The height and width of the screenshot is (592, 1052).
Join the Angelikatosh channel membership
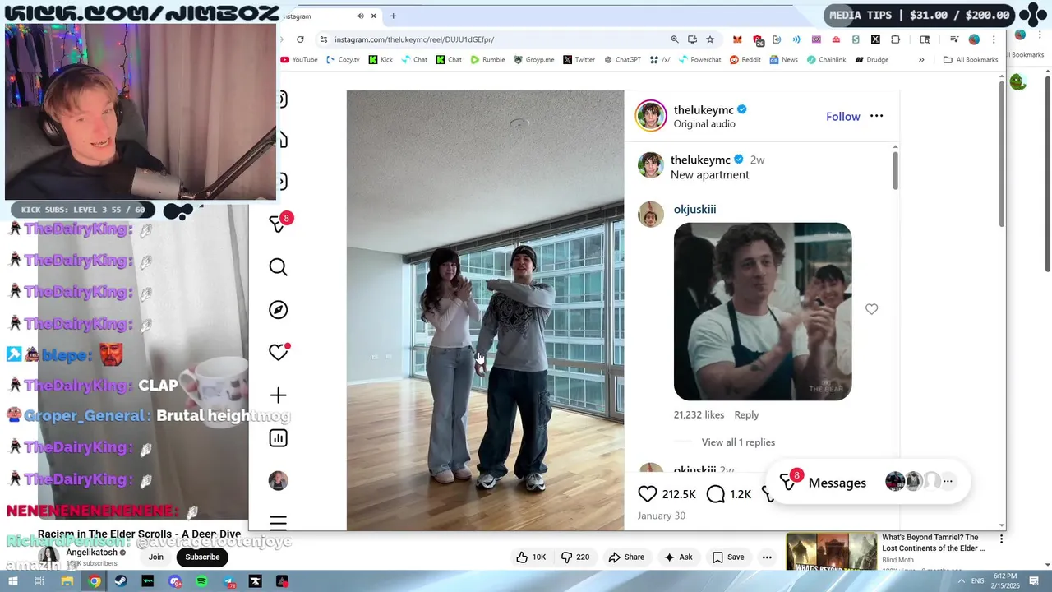[x=155, y=557]
